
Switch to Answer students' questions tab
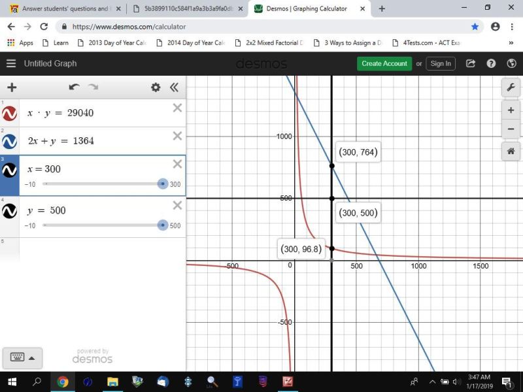point(65,8)
